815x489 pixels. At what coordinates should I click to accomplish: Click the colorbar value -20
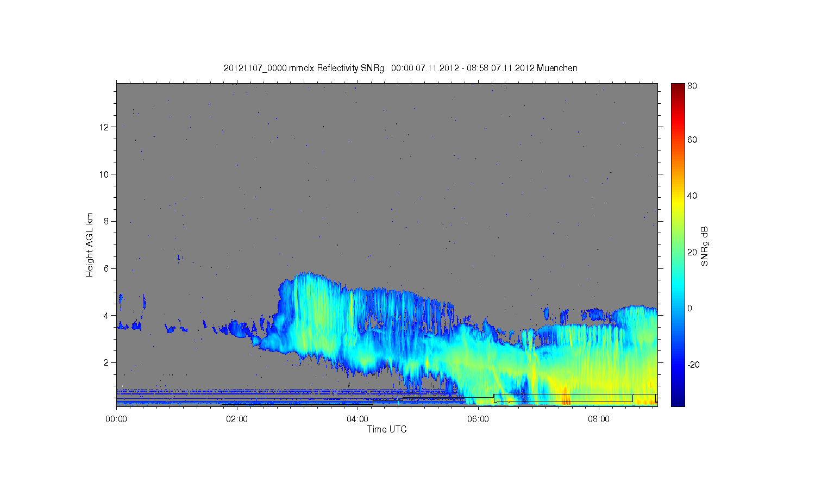tap(693, 365)
